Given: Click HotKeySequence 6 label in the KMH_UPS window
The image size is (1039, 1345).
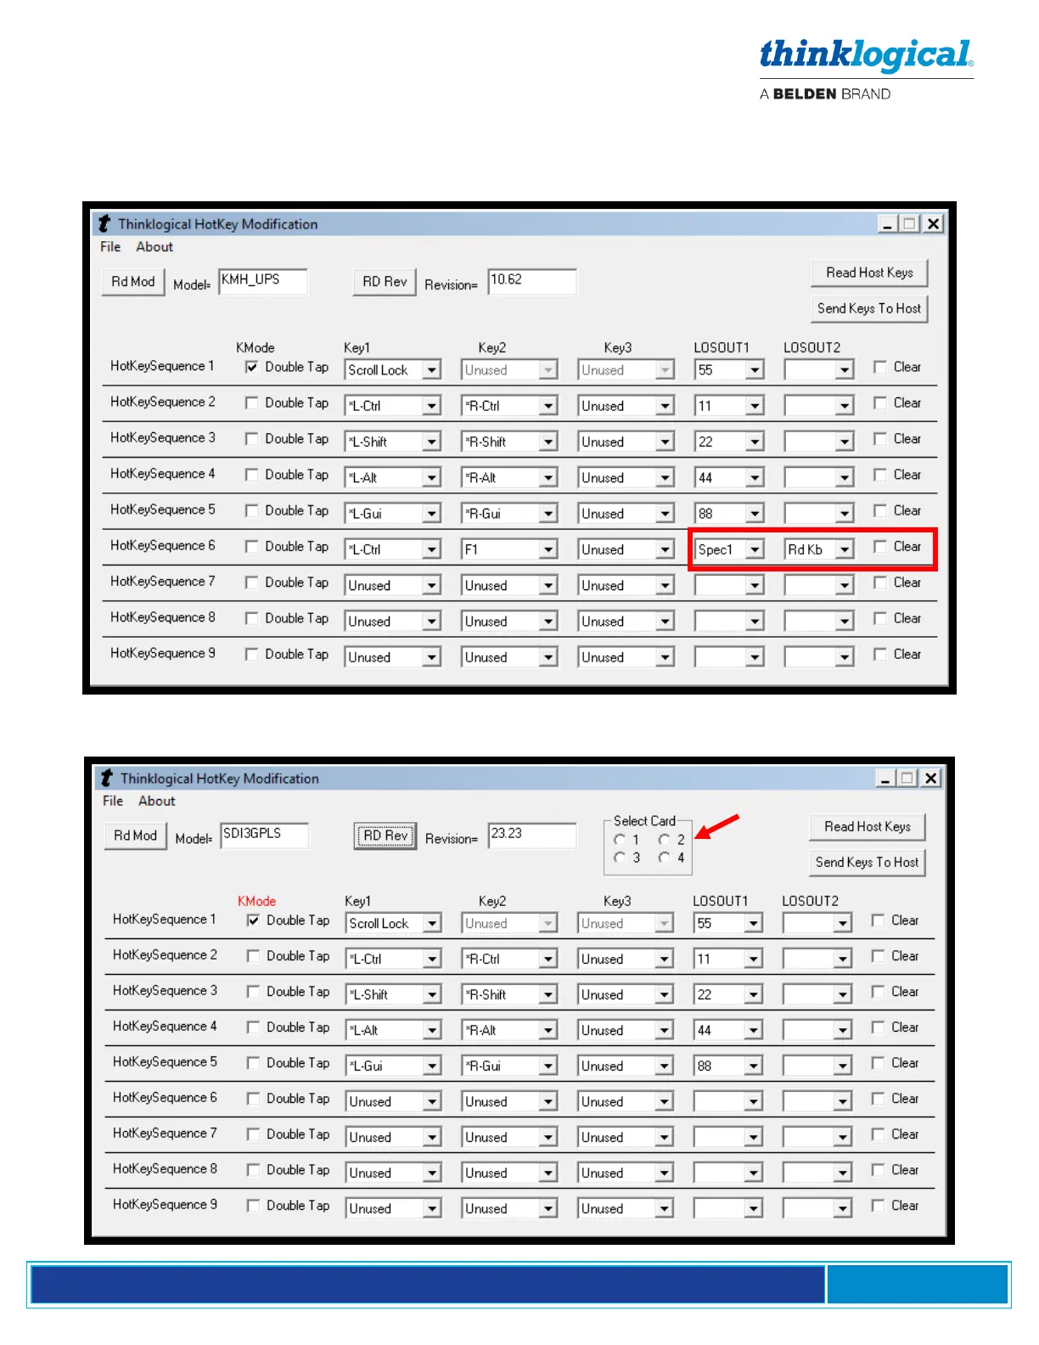Looking at the screenshot, I should [x=163, y=545].
